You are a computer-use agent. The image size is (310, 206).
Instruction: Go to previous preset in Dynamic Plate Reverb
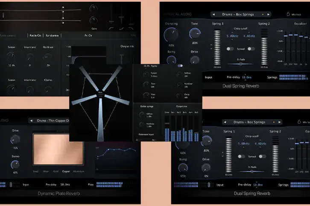31,120
